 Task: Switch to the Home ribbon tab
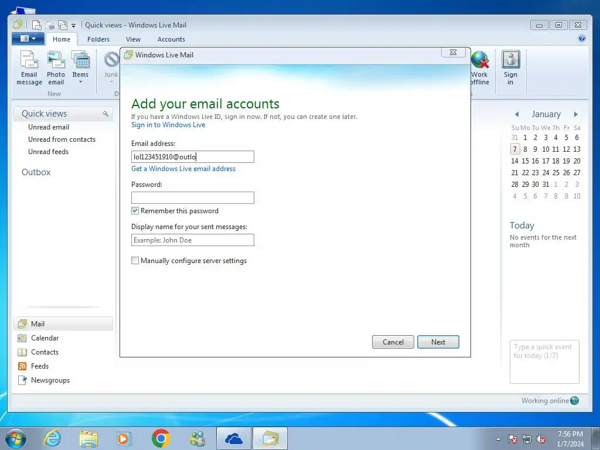click(x=61, y=39)
